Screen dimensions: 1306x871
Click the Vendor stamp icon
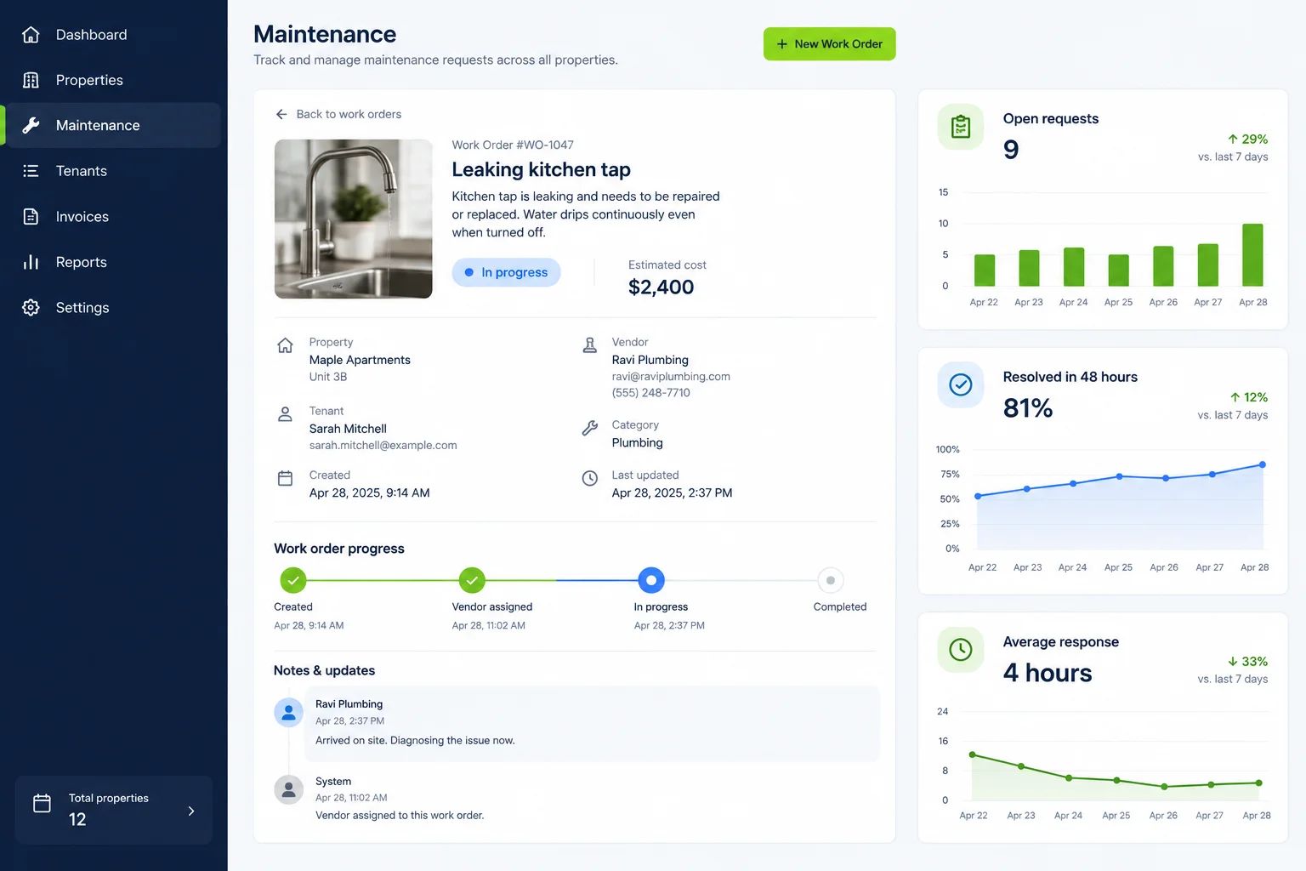[x=590, y=345]
